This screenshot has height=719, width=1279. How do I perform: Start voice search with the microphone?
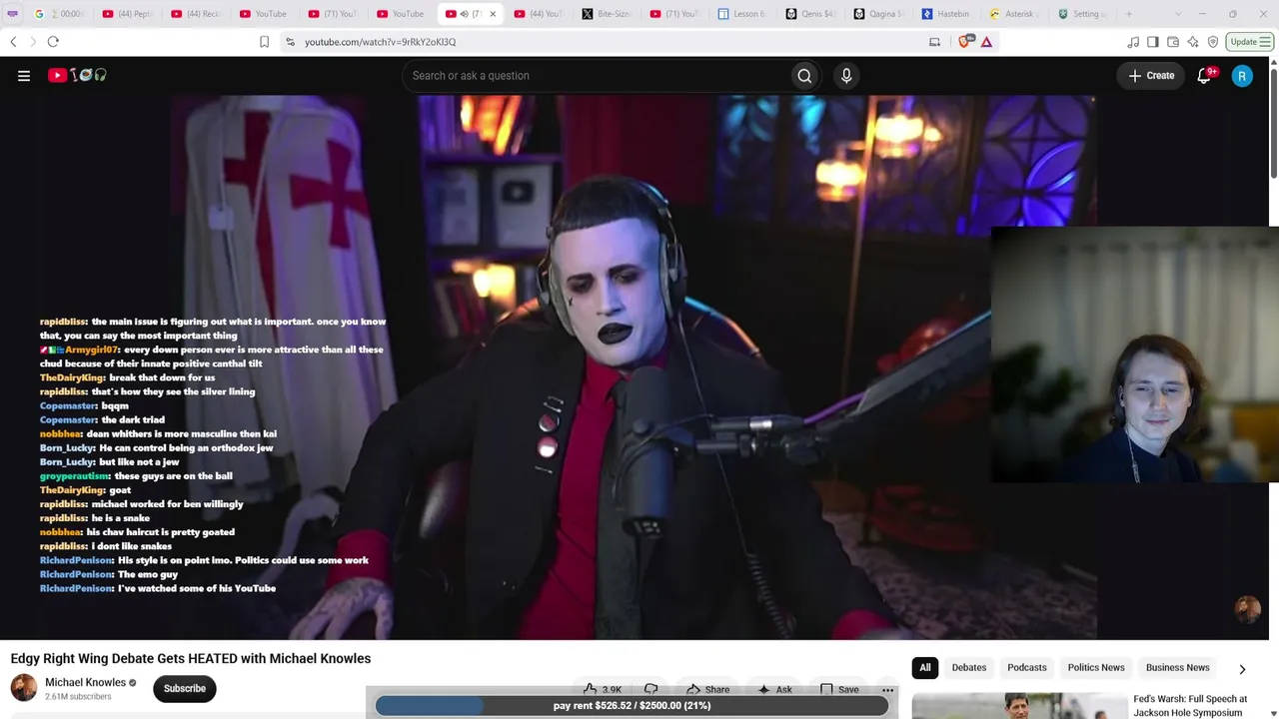click(846, 76)
